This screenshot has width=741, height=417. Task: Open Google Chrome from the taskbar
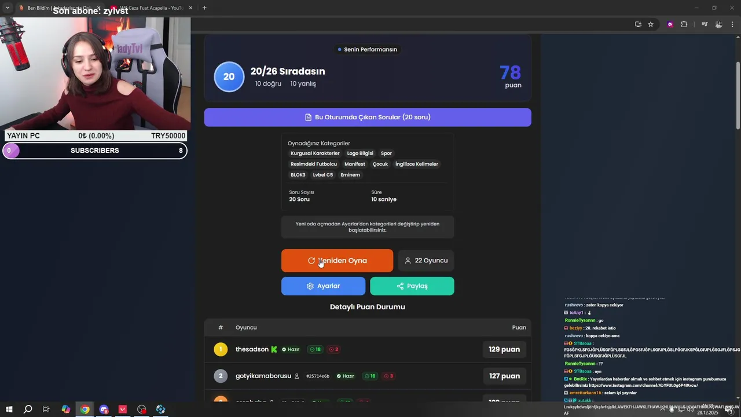click(x=85, y=409)
